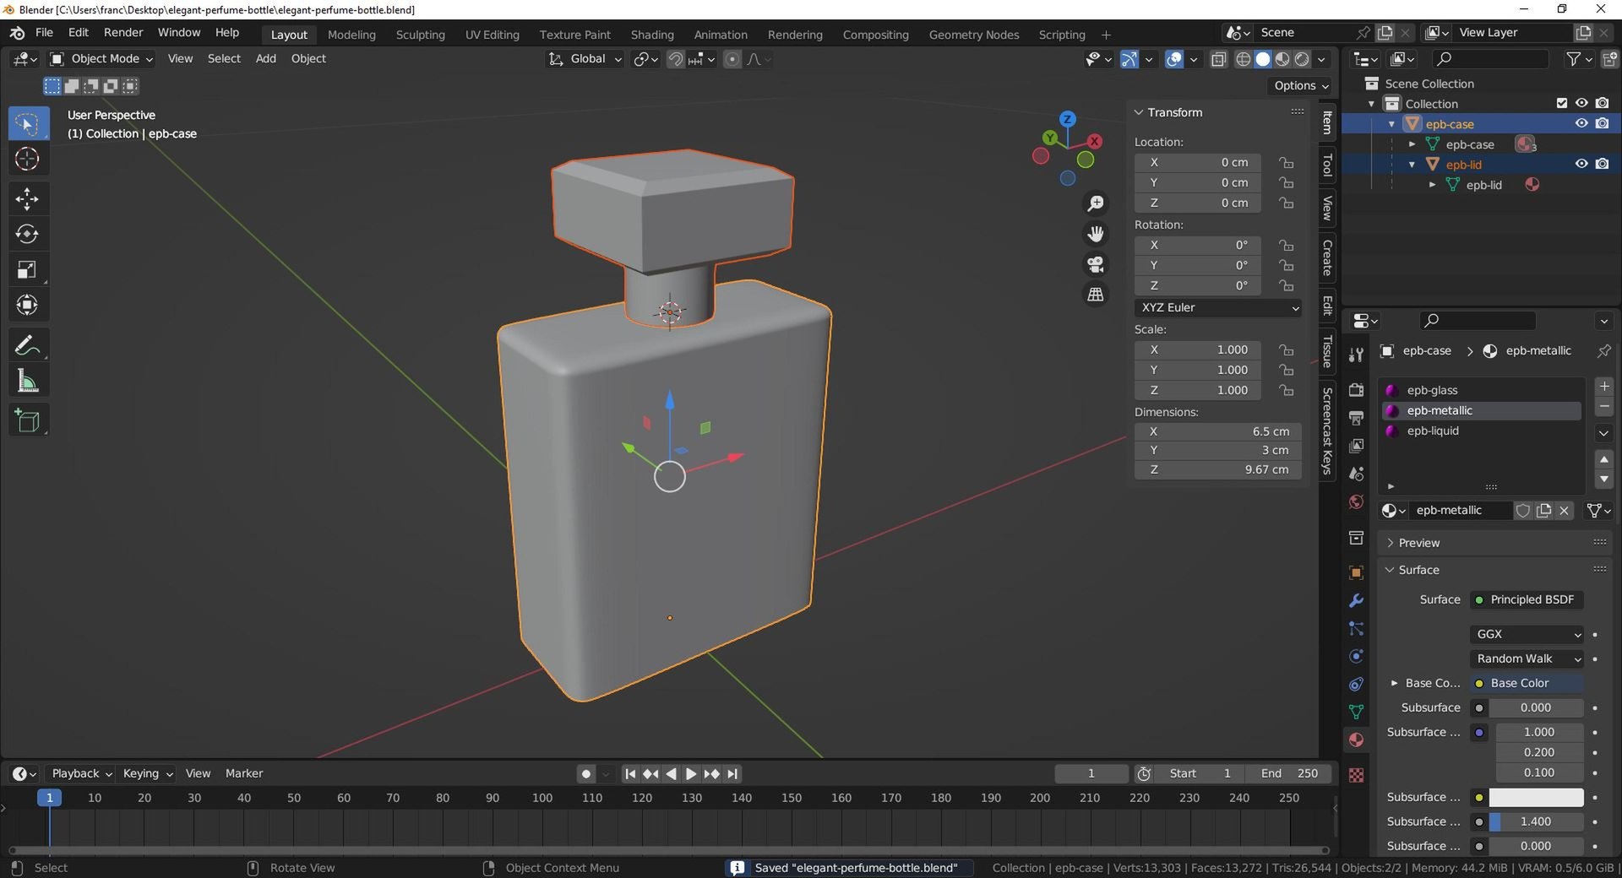Select the Transform tool
This screenshot has width=1622, height=878.
coord(27,305)
